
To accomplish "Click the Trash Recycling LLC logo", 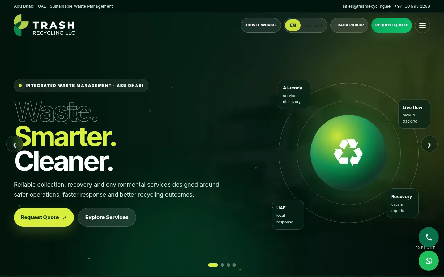I will pyautogui.click(x=44, y=25).
